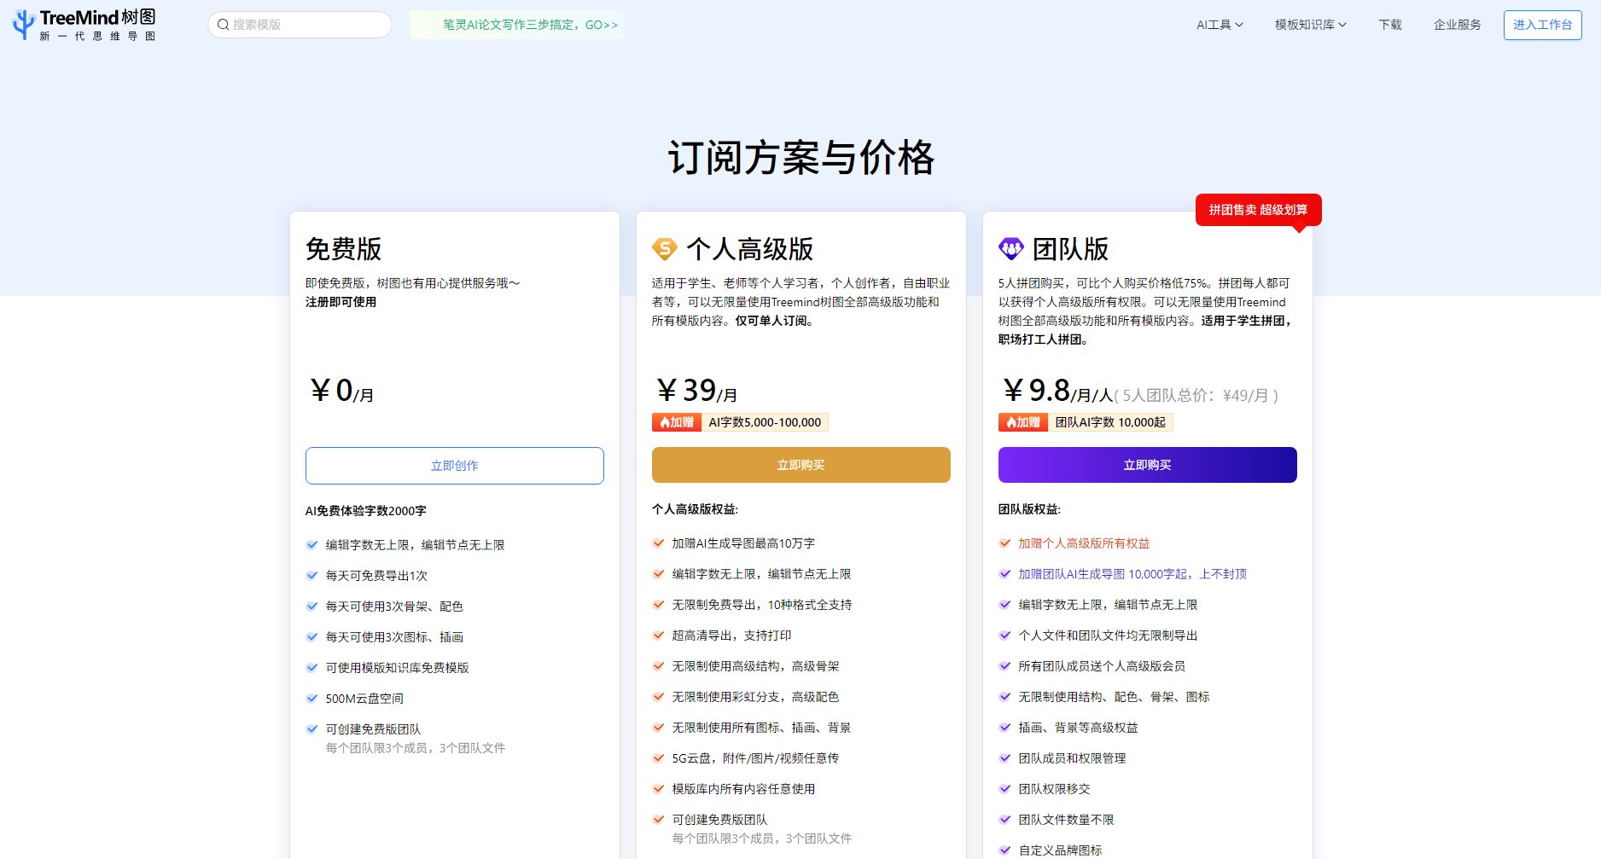Click 进入工作台 button

tap(1542, 25)
